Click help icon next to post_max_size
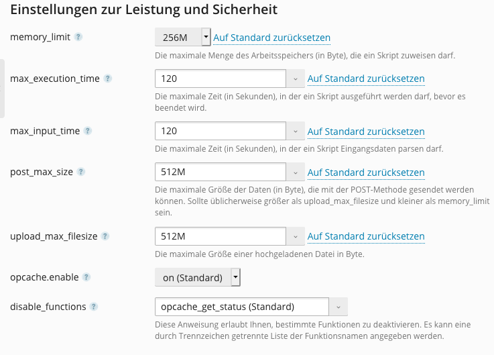Image resolution: width=494 pixels, height=355 pixels. coord(81,172)
